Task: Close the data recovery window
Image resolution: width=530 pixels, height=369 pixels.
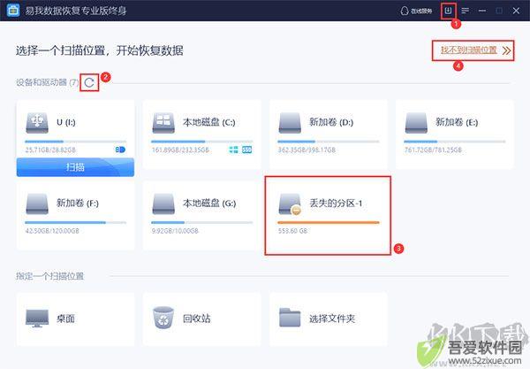Action: [516, 11]
